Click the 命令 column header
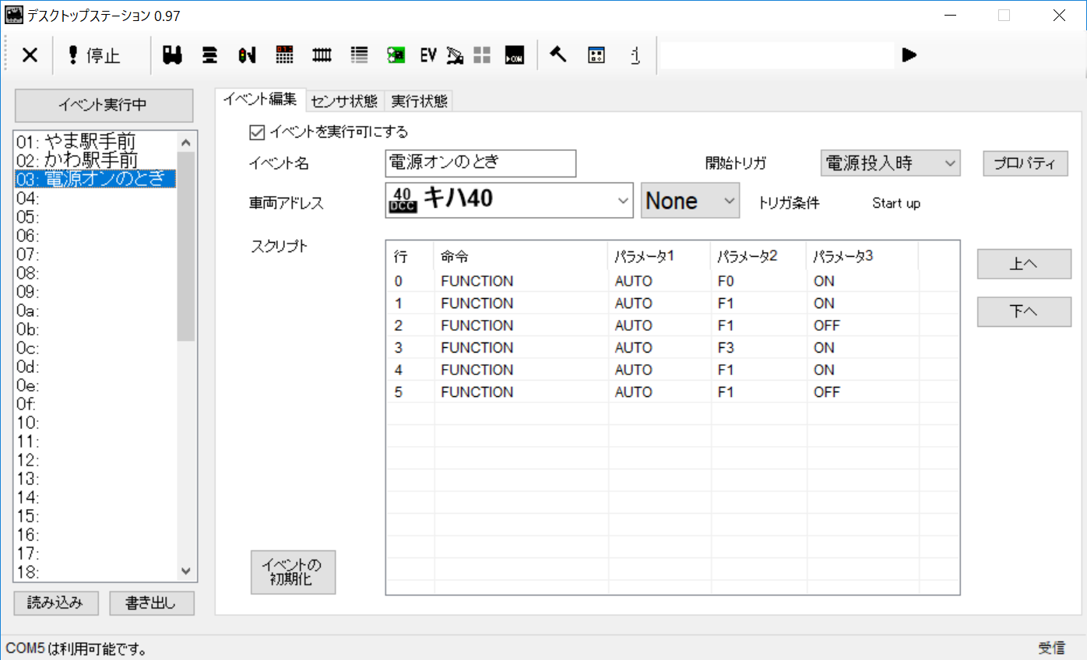 (x=521, y=257)
